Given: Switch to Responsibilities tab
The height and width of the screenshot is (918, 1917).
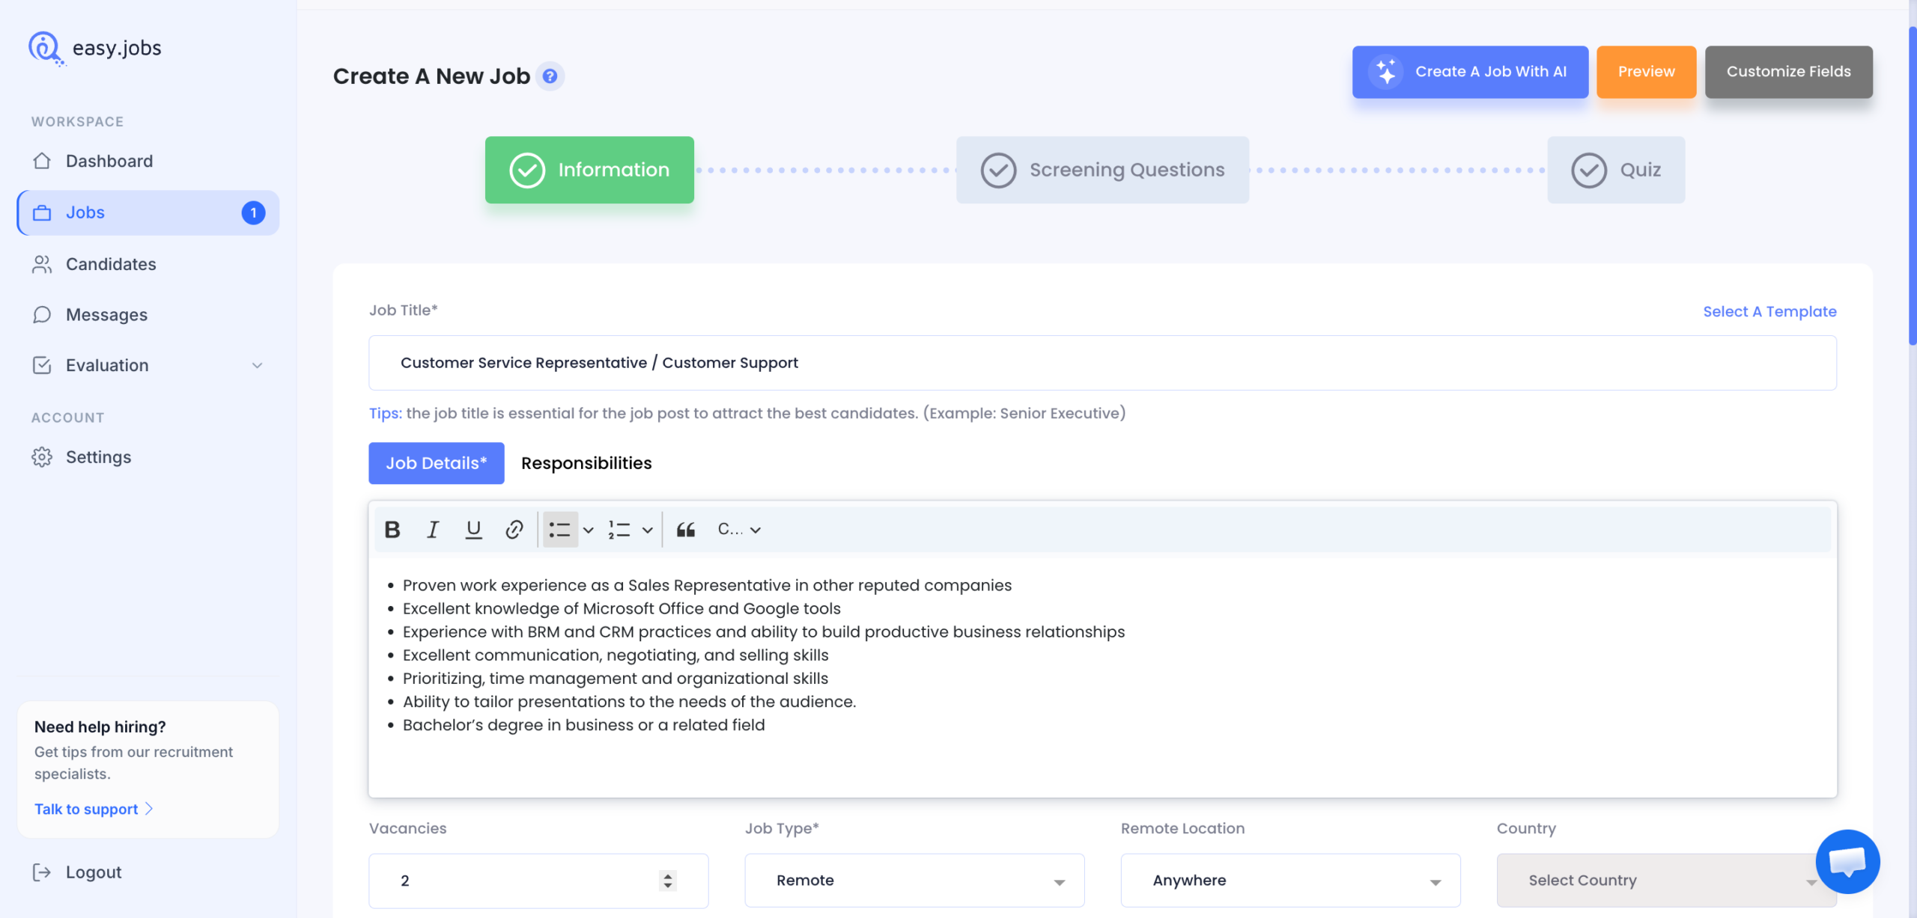Looking at the screenshot, I should (x=586, y=463).
